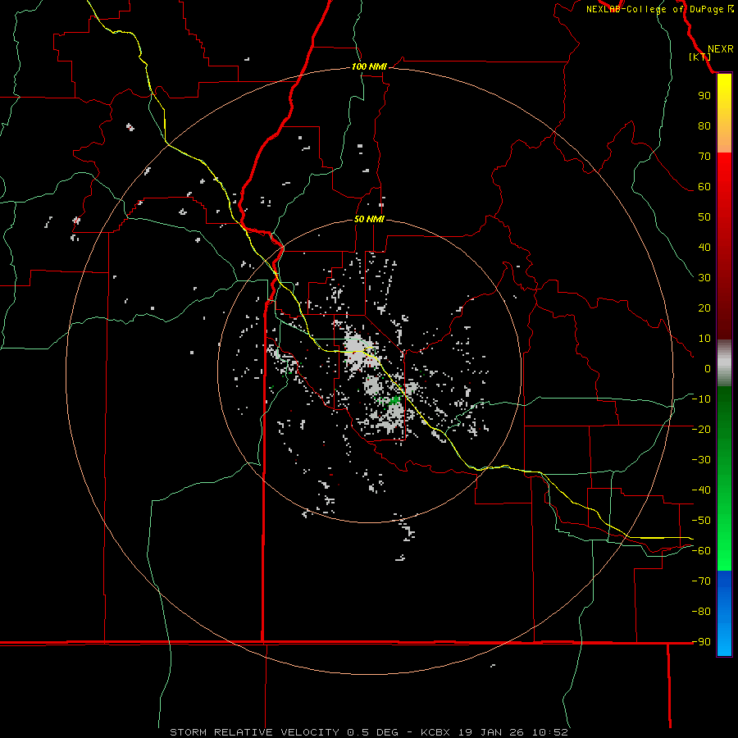Click the 20 value on the velocity scale
The width and height of the screenshot is (738, 738).
point(704,307)
